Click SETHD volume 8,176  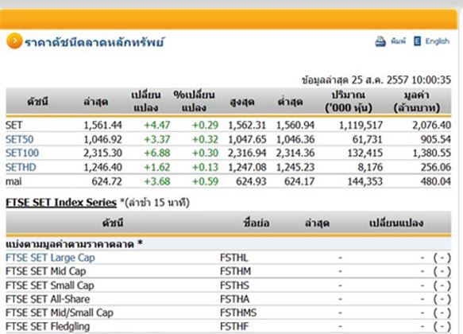point(370,167)
